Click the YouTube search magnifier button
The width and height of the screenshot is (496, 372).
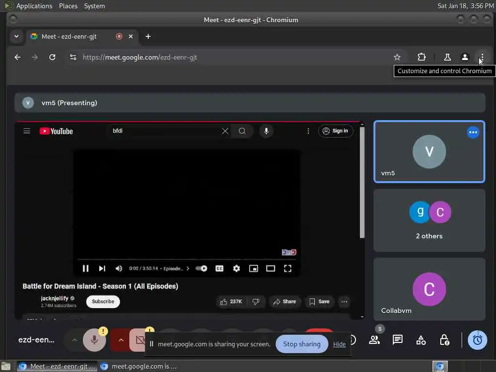242,131
